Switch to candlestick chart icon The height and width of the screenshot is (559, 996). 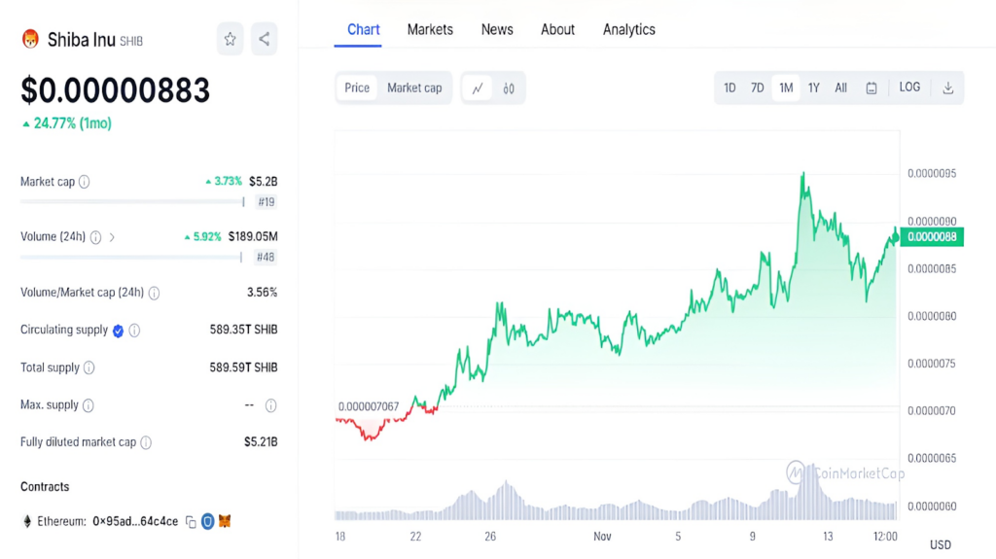508,88
